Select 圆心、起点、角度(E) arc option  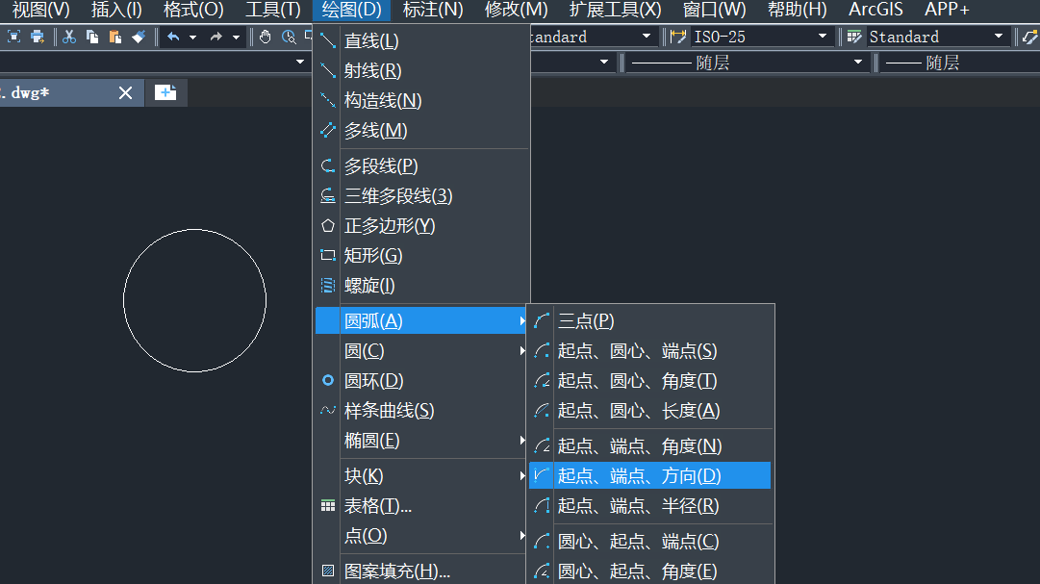pos(650,571)
